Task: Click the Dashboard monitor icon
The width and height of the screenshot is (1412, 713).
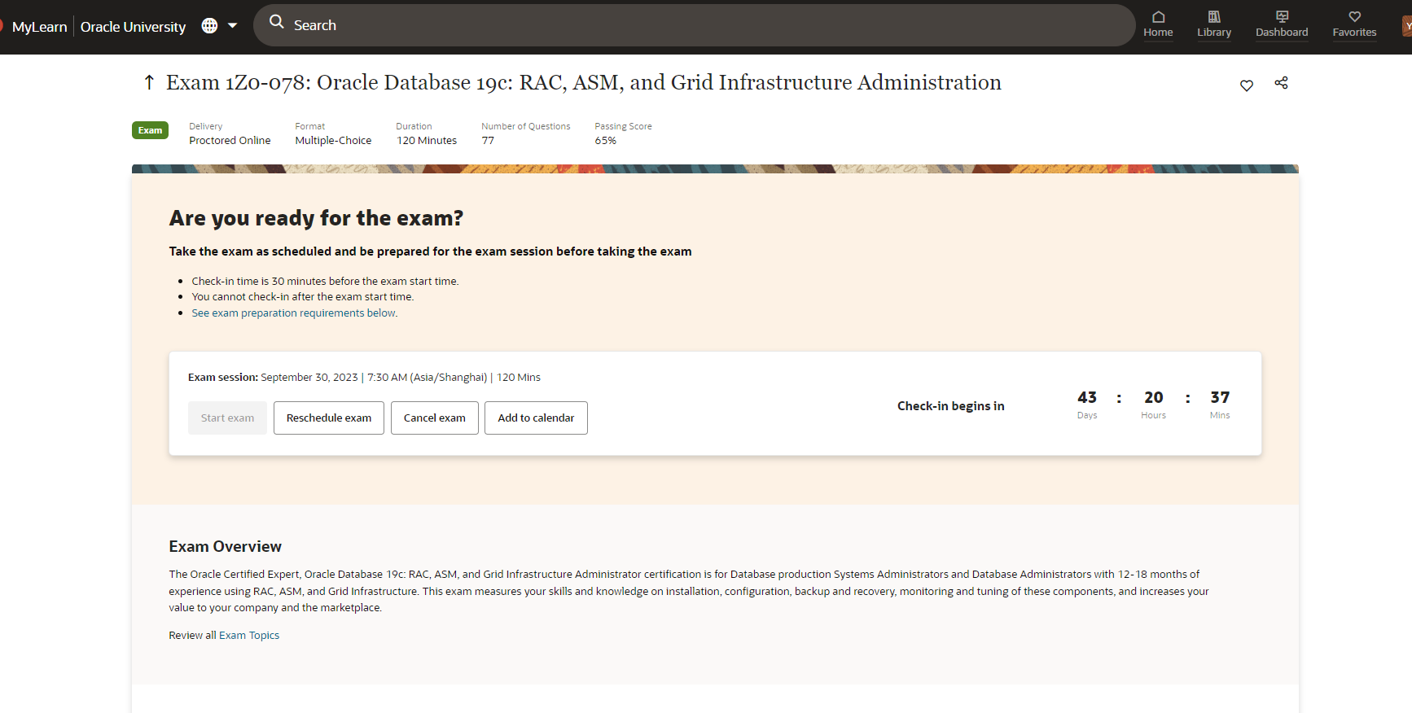Action: (1283, 17)
